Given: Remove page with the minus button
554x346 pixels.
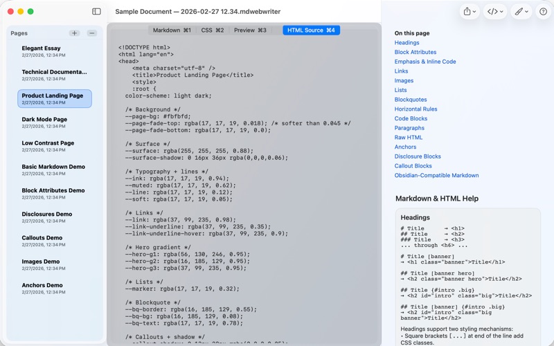Looking at the screenshot, I should click(x=92, y=33).
